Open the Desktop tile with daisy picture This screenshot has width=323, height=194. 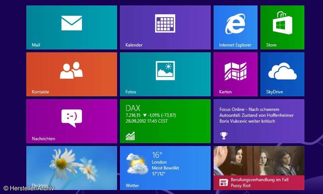(72, 168)
